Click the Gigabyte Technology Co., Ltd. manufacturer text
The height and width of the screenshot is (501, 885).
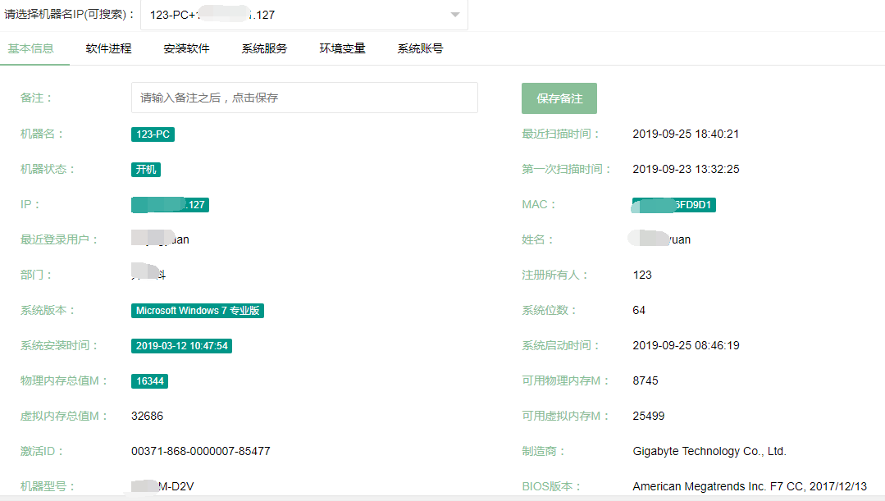tap(709, 451)
